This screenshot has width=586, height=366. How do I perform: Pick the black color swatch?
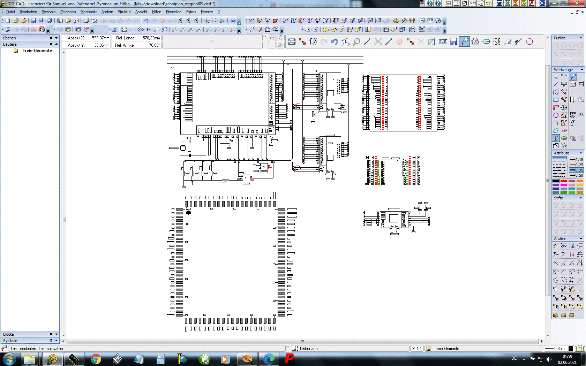(x=556, y=181)
